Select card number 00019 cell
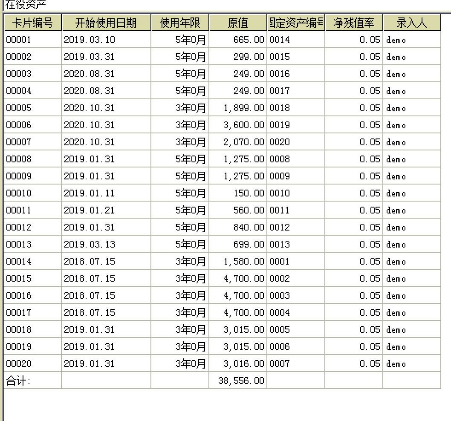This screenshot has height=421, width=451. coord(32,346)
